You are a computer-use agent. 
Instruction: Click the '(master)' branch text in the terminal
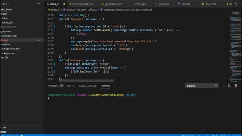point(130,95)
